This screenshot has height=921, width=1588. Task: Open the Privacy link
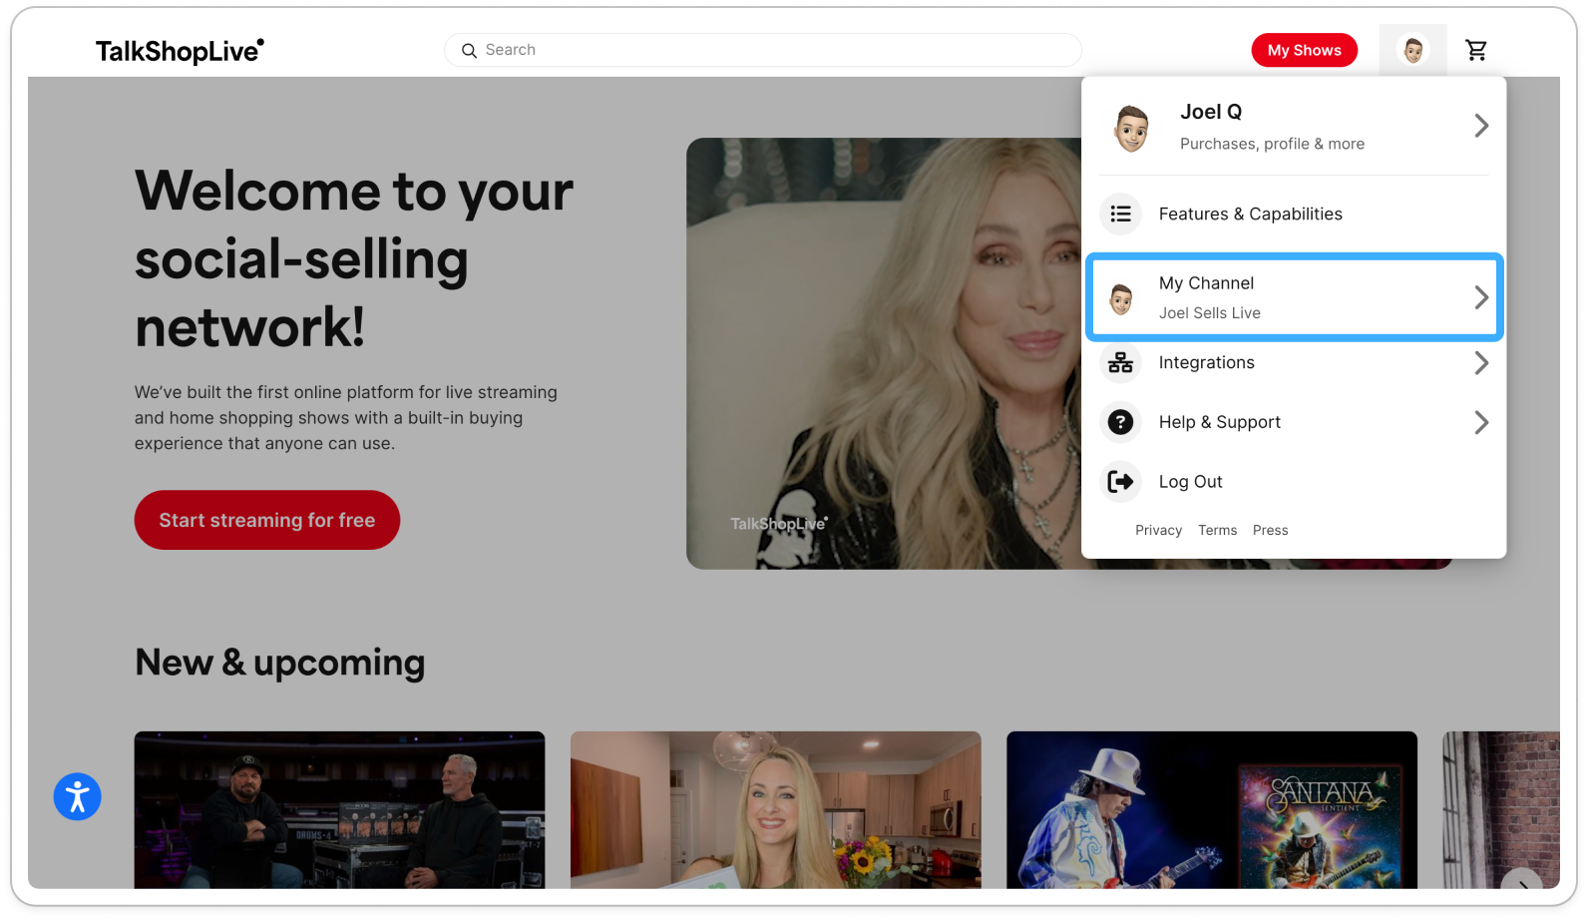coord(1158,531)
